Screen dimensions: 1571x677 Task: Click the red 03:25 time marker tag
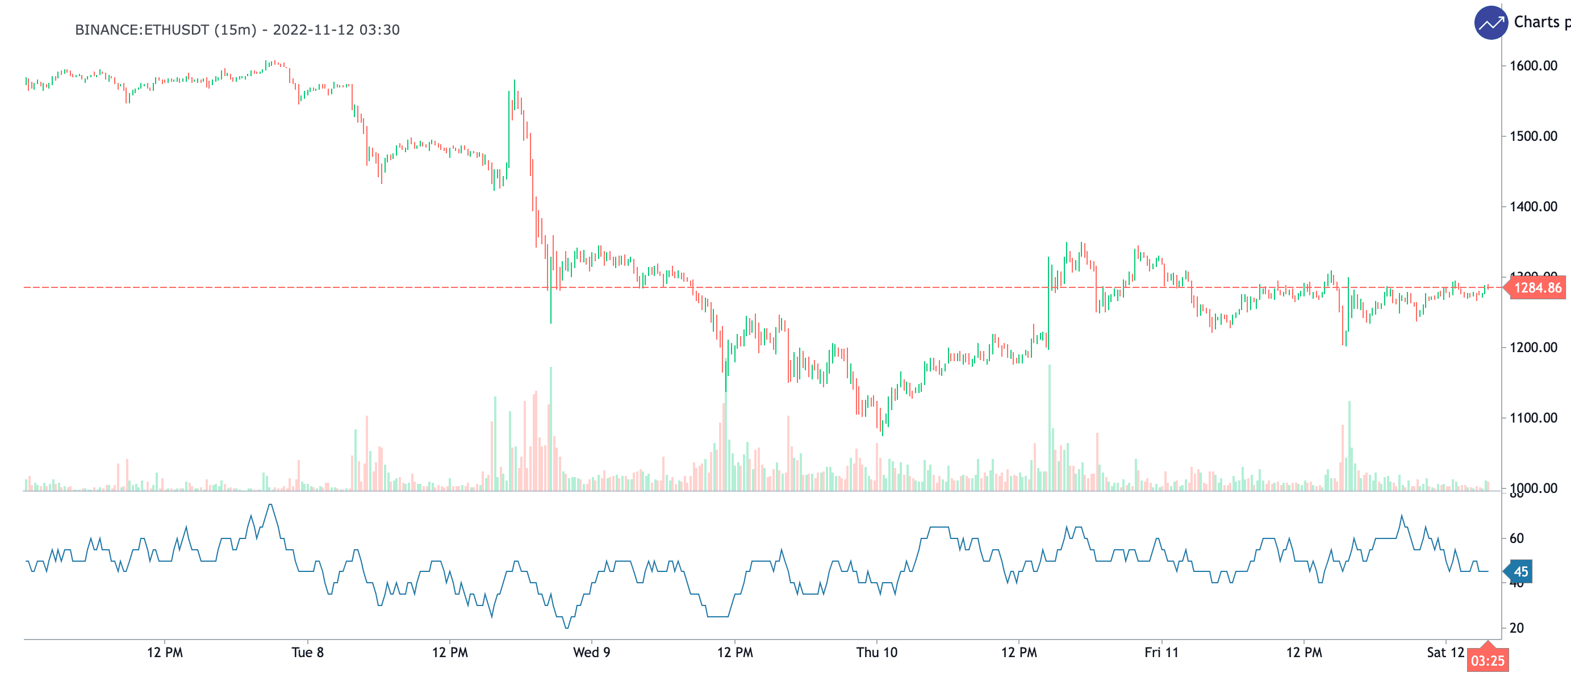1488,661
